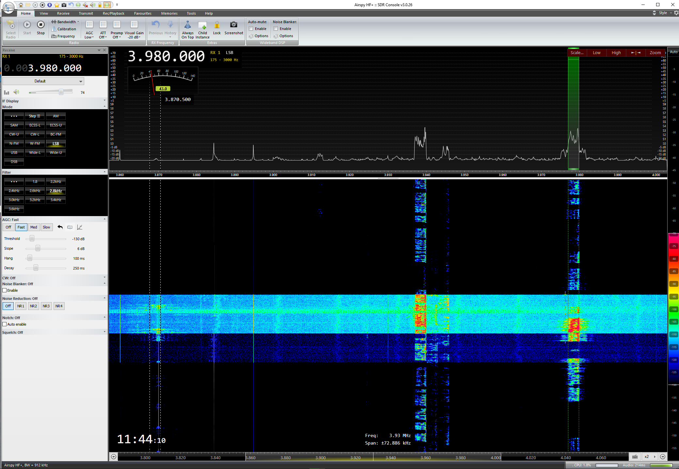
Task: Open Child Instance icon
Action: [x=202, y=25]
